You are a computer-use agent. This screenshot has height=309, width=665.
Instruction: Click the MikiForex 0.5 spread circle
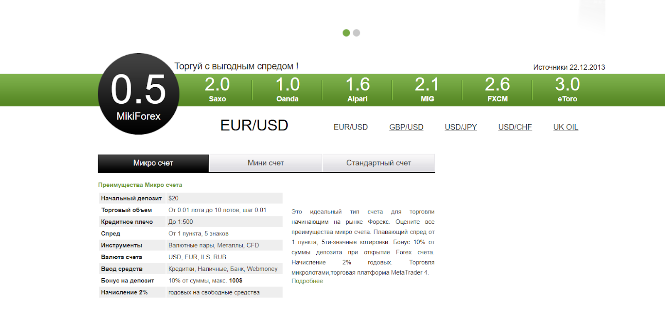[x=138, y=94]
